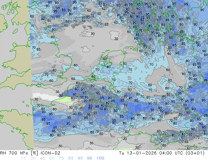208x161 pixels.
Task: Click legend value '99' in the color scale
Action: [90, 158]
